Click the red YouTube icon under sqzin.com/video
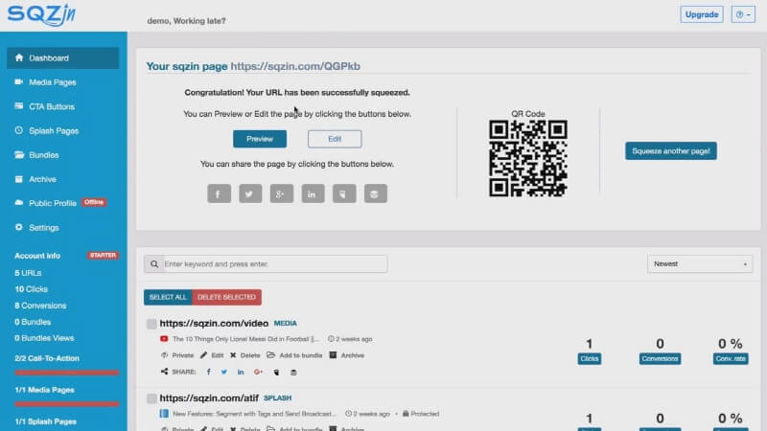Viewport: 767px width, 431px height. tap(164, 339)
